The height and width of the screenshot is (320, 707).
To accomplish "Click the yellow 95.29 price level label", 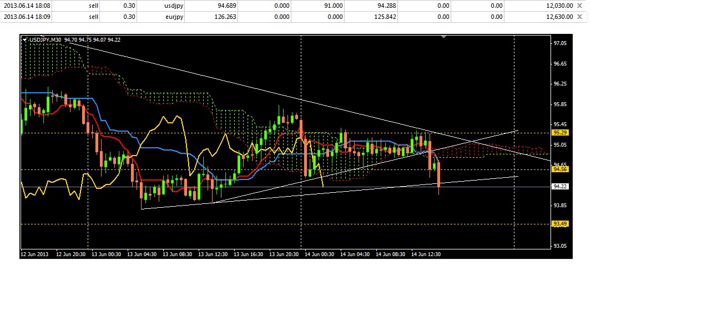I will (559, 133).
